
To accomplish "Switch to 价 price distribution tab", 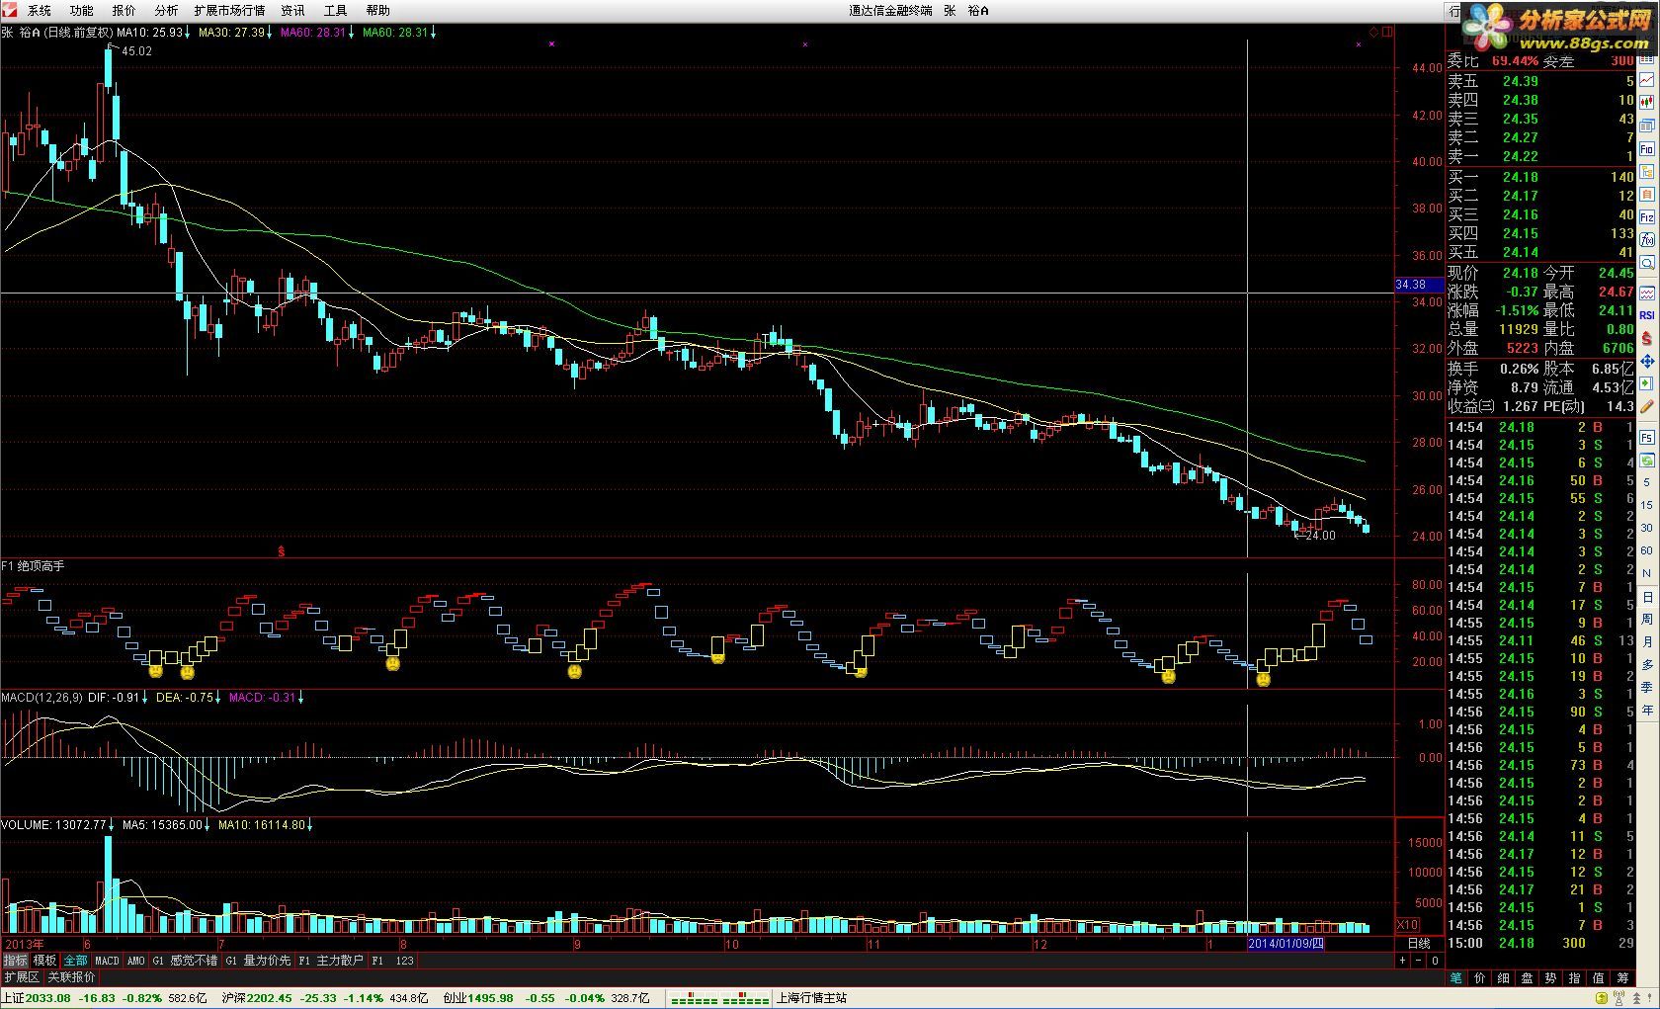I will coord(1479,978).
